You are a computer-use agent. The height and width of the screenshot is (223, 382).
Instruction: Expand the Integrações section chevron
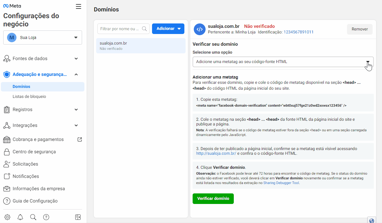76,125
